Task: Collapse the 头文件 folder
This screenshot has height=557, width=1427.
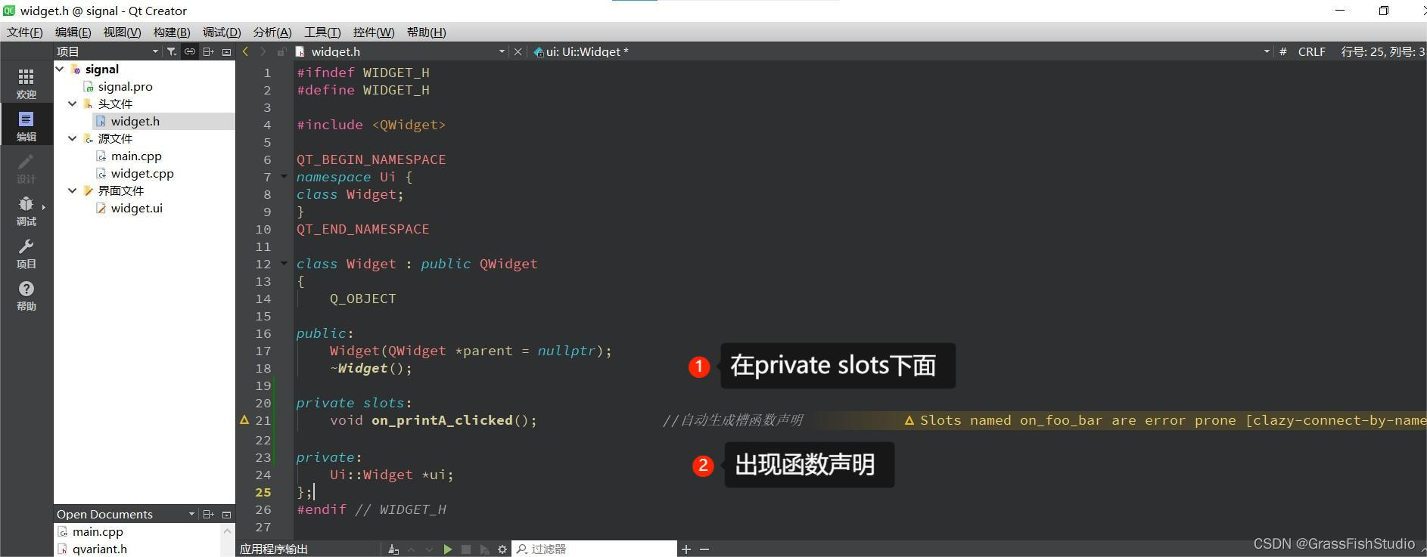Action: [x=73, y=104]
